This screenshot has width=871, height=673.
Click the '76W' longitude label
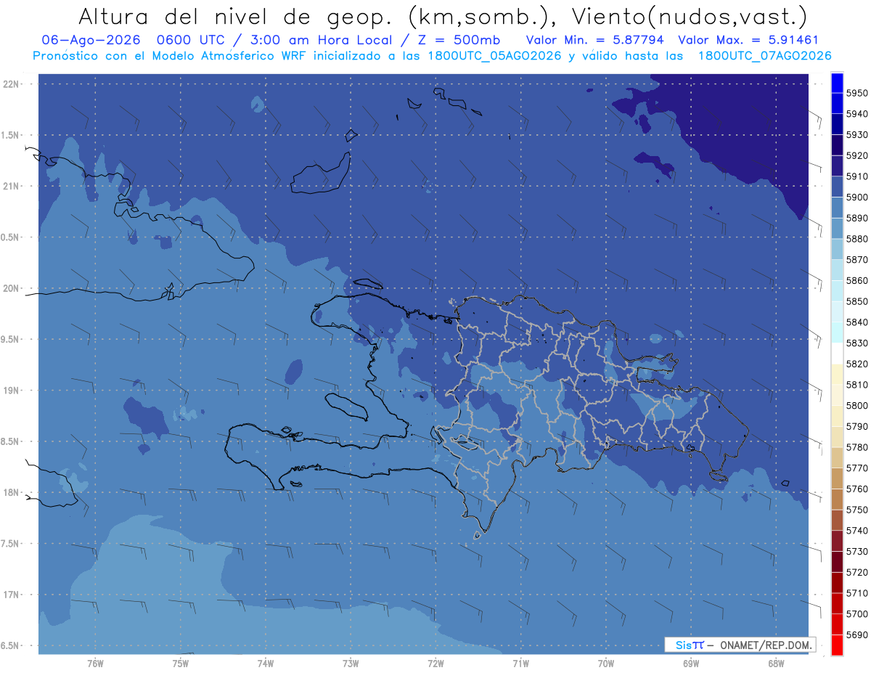click(x=95, y=664)
